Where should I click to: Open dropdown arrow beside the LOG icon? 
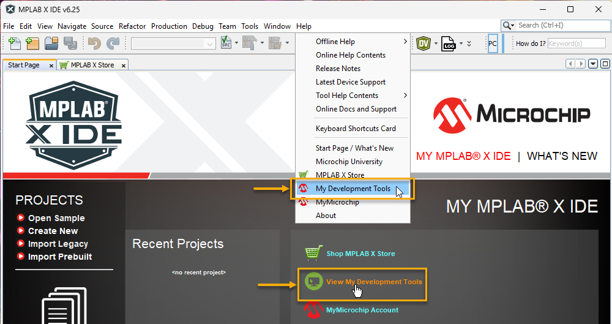coord(461,43)
